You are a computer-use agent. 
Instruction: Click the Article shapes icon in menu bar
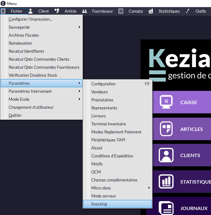tap(57, 11)
